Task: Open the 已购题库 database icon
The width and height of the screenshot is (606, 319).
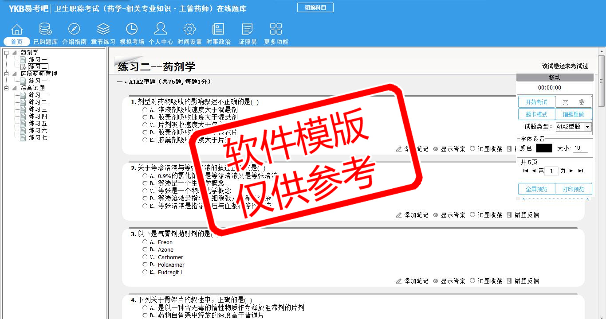Action: coord(45,30)
